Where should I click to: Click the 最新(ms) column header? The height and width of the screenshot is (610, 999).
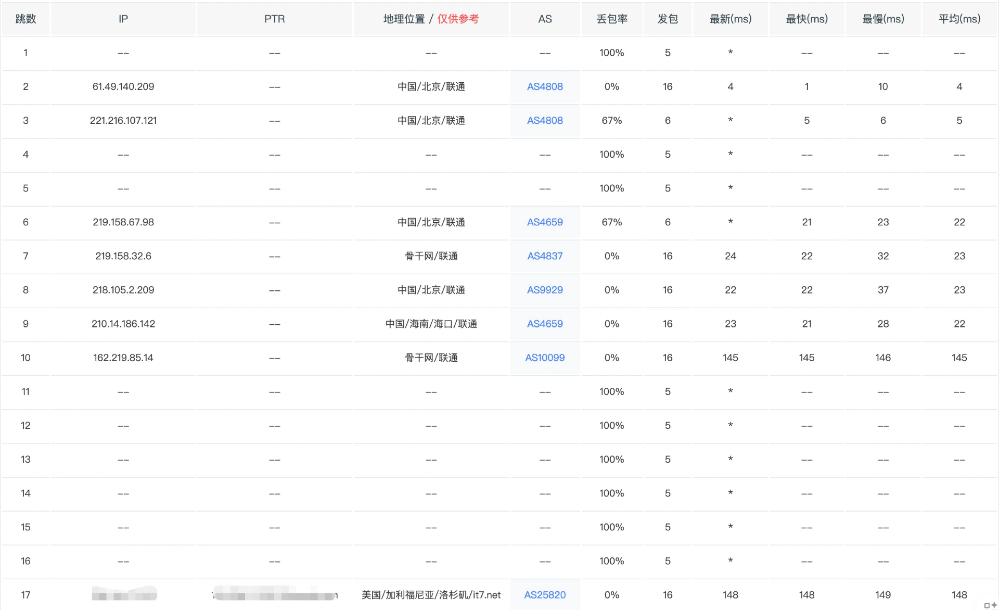[730, 19]
